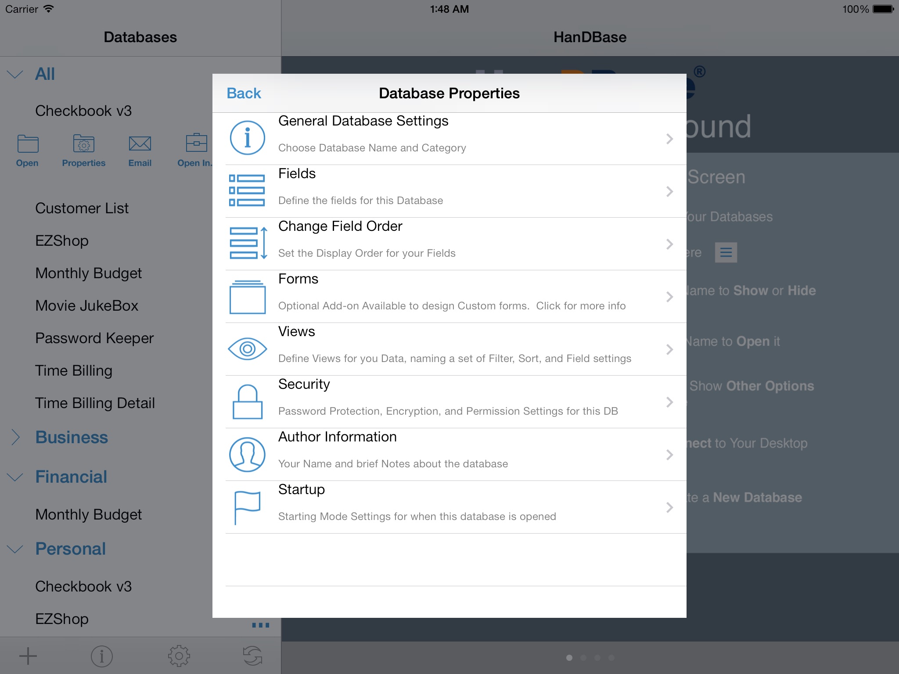Toggle visibility of Personal databases
Image resolution: width=899 pixels, height=674 pixels.
click(x=15, y=549)
